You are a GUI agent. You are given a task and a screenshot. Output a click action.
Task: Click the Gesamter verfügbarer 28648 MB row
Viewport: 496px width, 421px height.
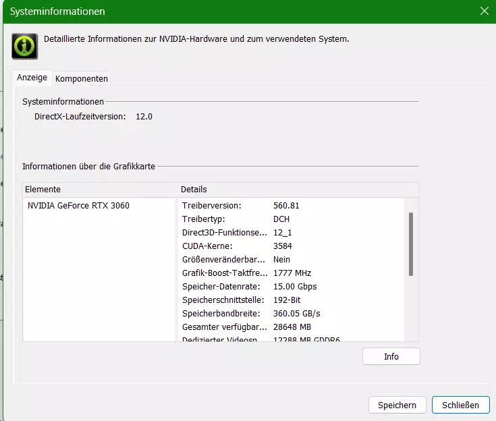point(291,327)
